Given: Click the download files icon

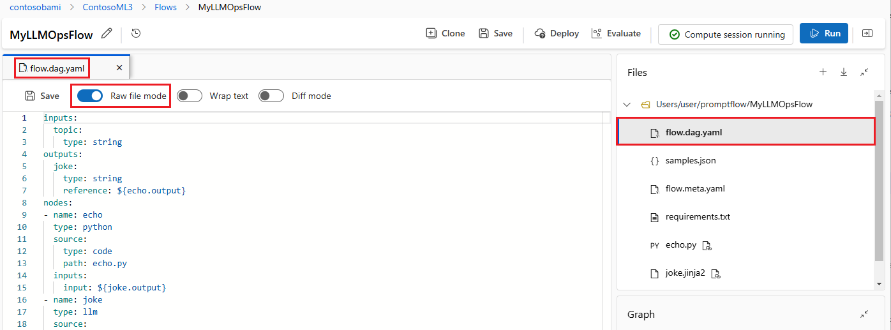Looking at the screenshot, I should [x=843, y=72].
